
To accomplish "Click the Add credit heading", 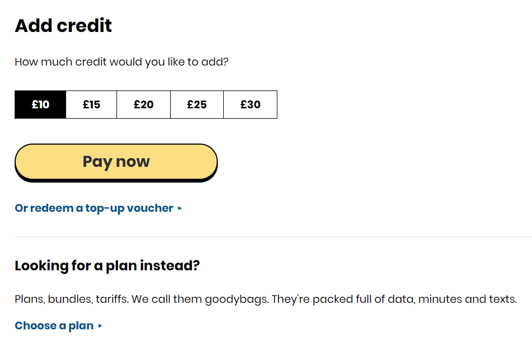I will click(x=63, y=26).
